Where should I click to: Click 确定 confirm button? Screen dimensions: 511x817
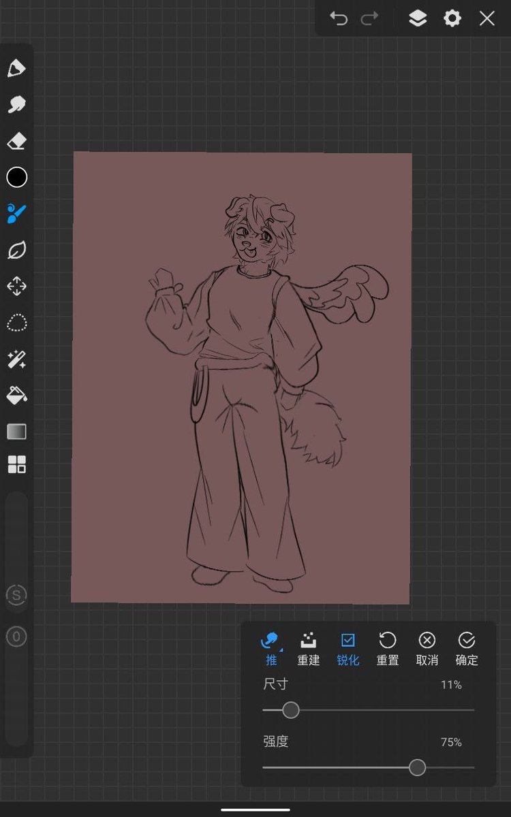tap(467, 649)
